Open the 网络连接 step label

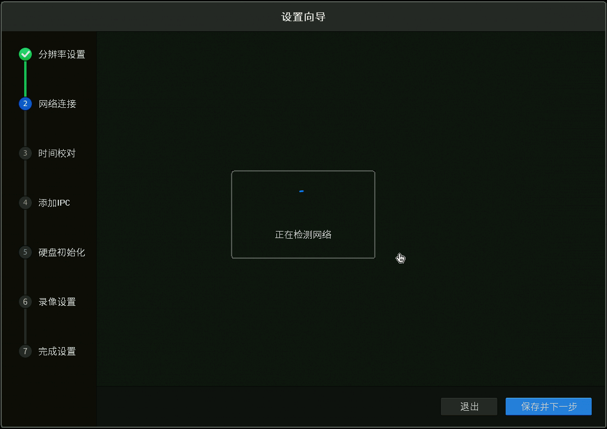[57, 104]
